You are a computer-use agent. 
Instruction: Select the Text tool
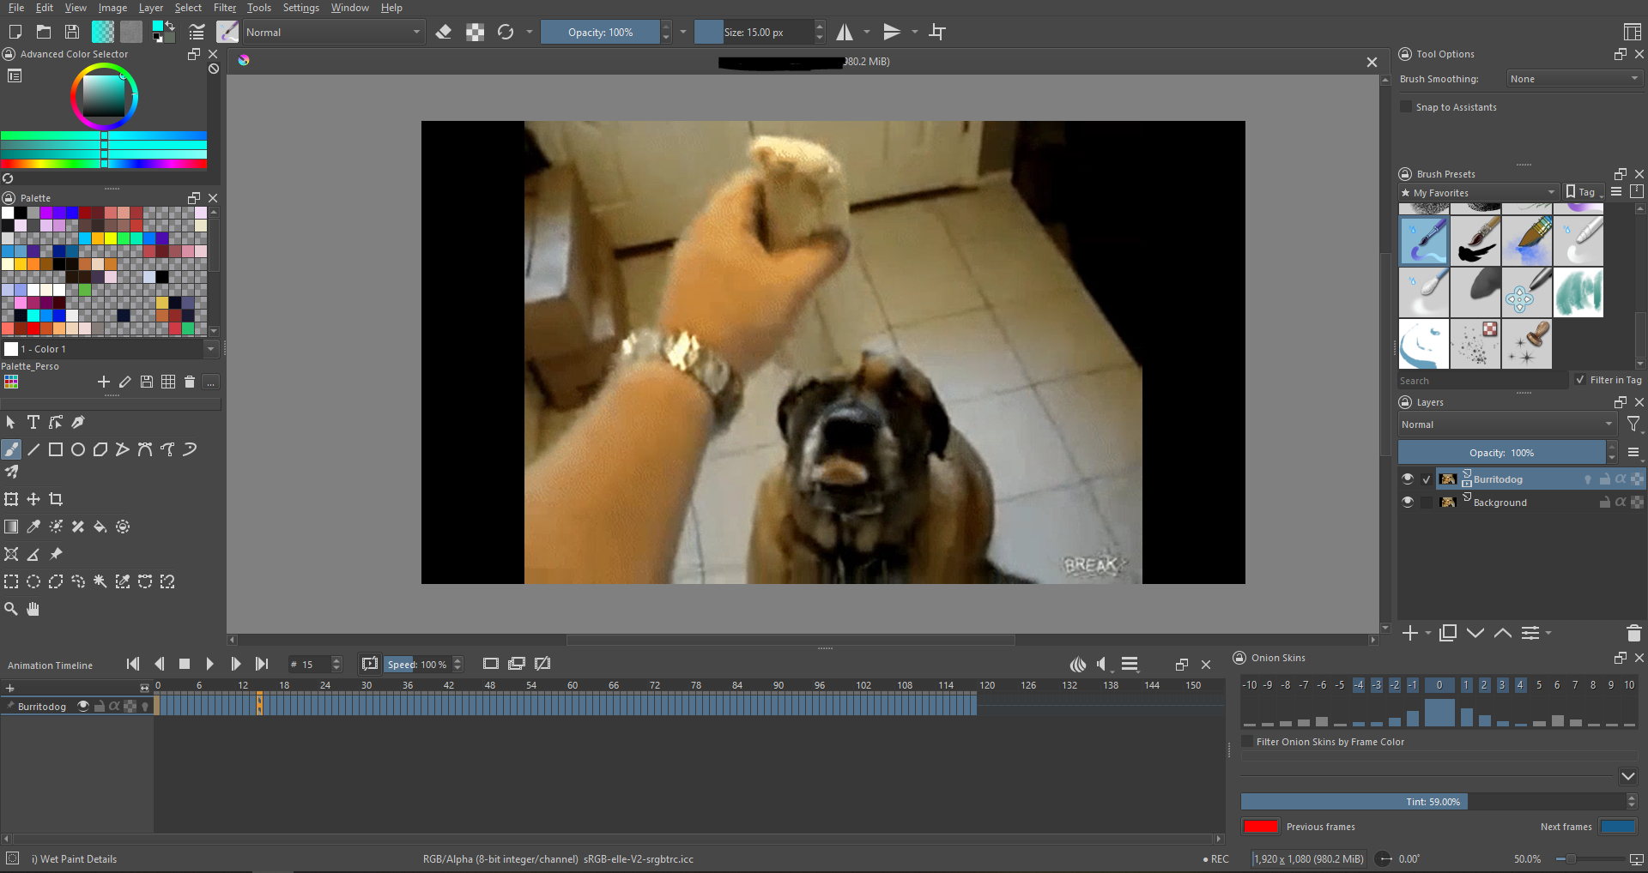(x=33, y=422)
